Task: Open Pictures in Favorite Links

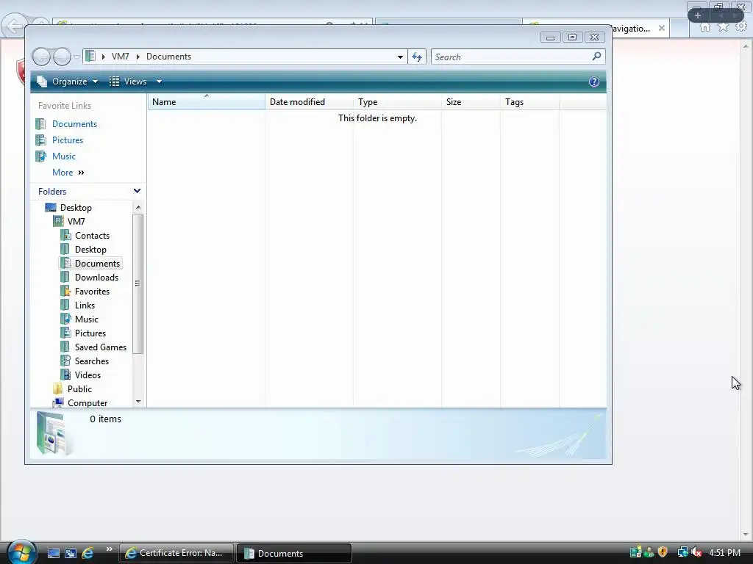Action: [x=67, y=140]
